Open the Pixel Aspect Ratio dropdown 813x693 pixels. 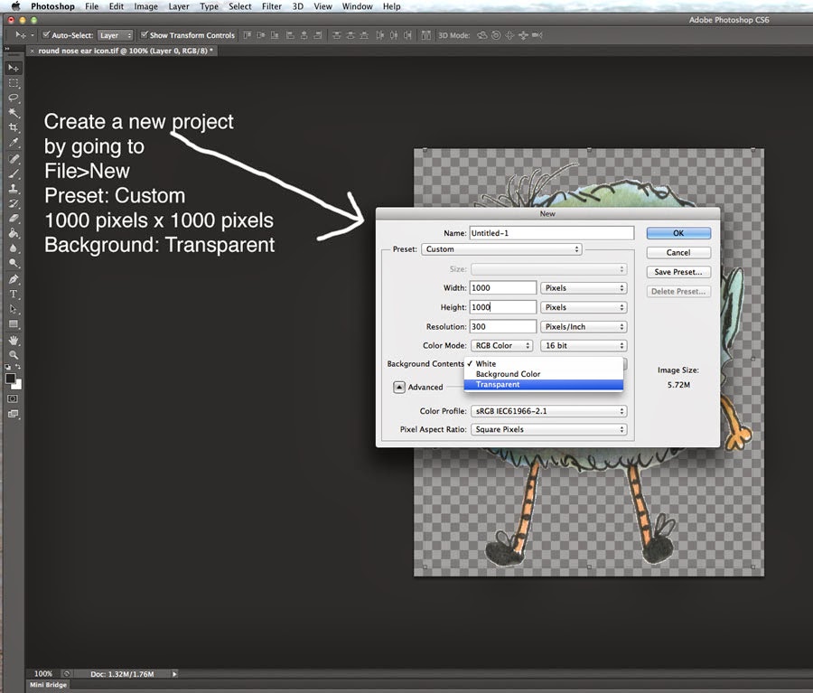click(549, 429)
